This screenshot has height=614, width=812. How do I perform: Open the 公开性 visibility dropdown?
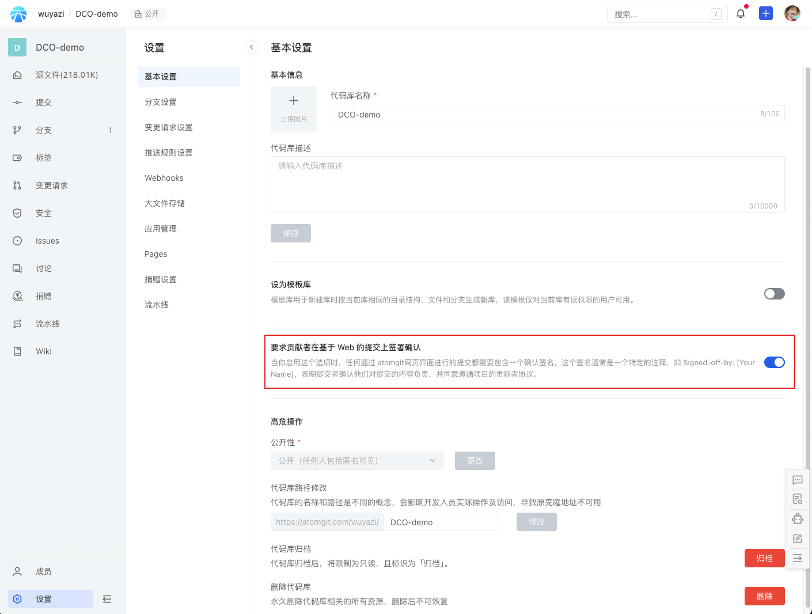pyautogui.click(x=356, y=461)
